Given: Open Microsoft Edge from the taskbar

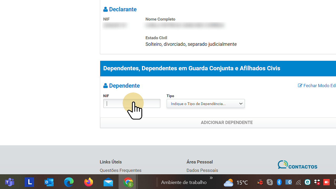Looking at the screenshot, I should point(69,182).
